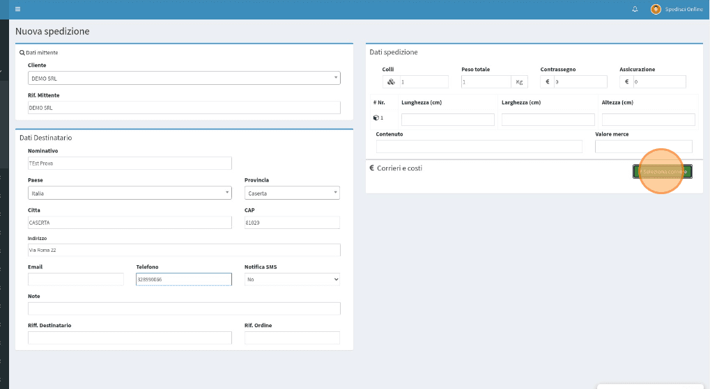Click into the Telefono field
Image resolution: width=710 pixels, height=389 pixels.
coord(184,279)
